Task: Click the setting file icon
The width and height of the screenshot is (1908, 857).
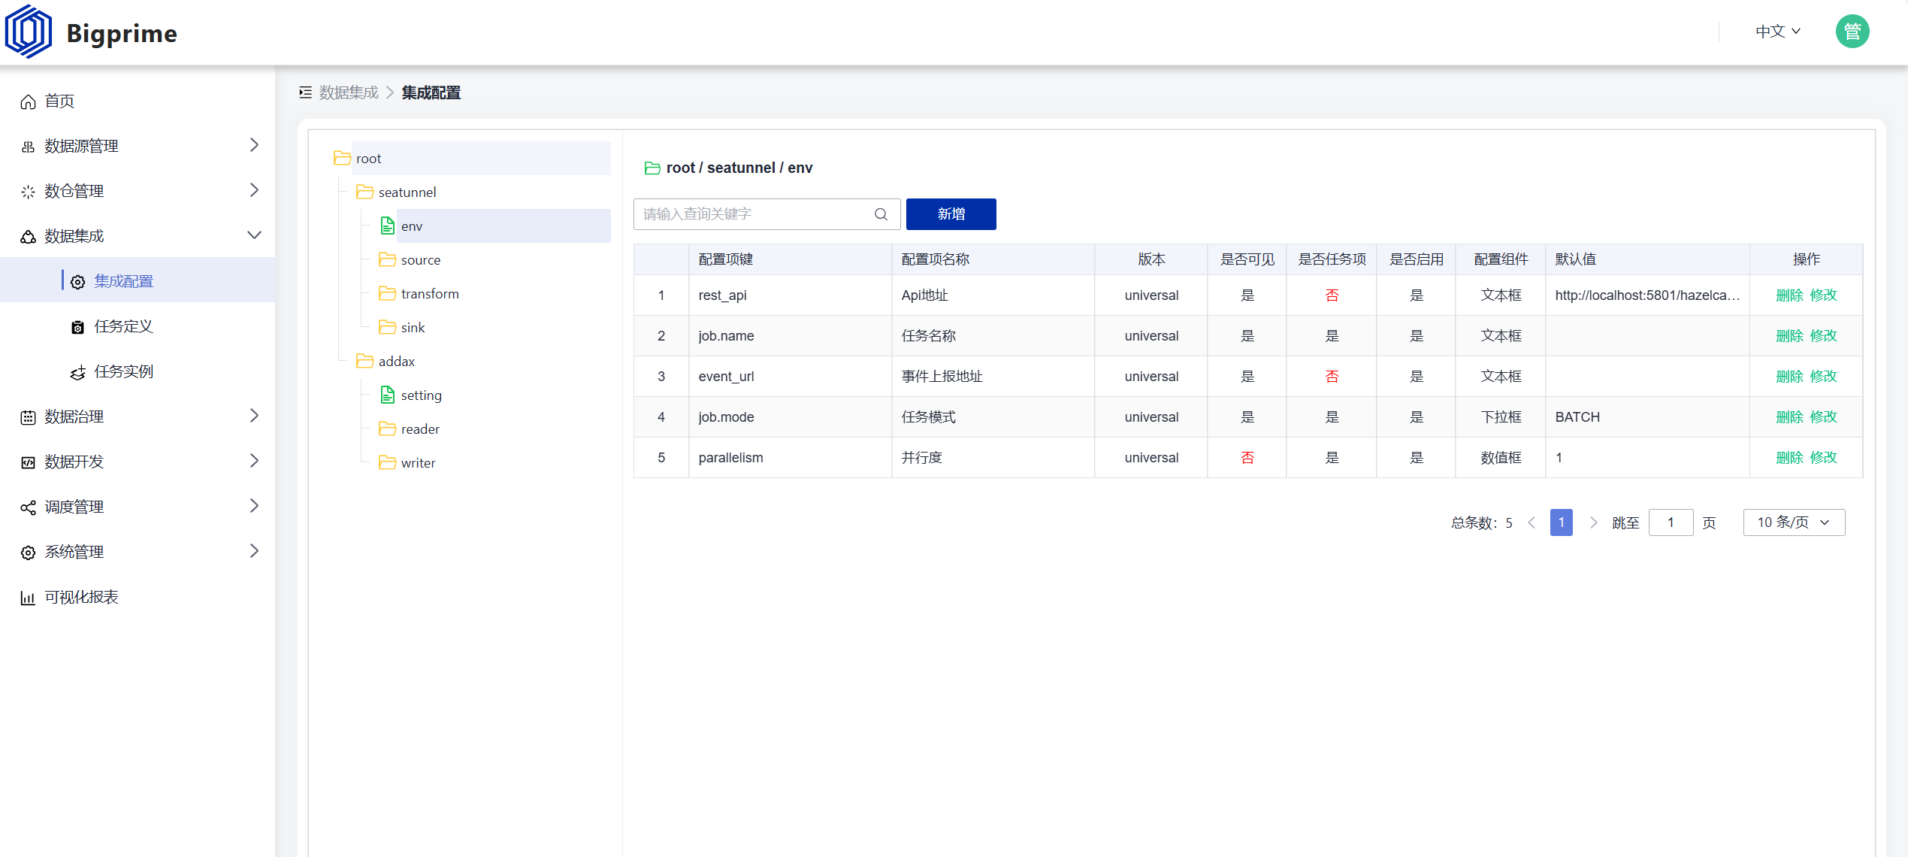Action: click(x=387, y=395)
